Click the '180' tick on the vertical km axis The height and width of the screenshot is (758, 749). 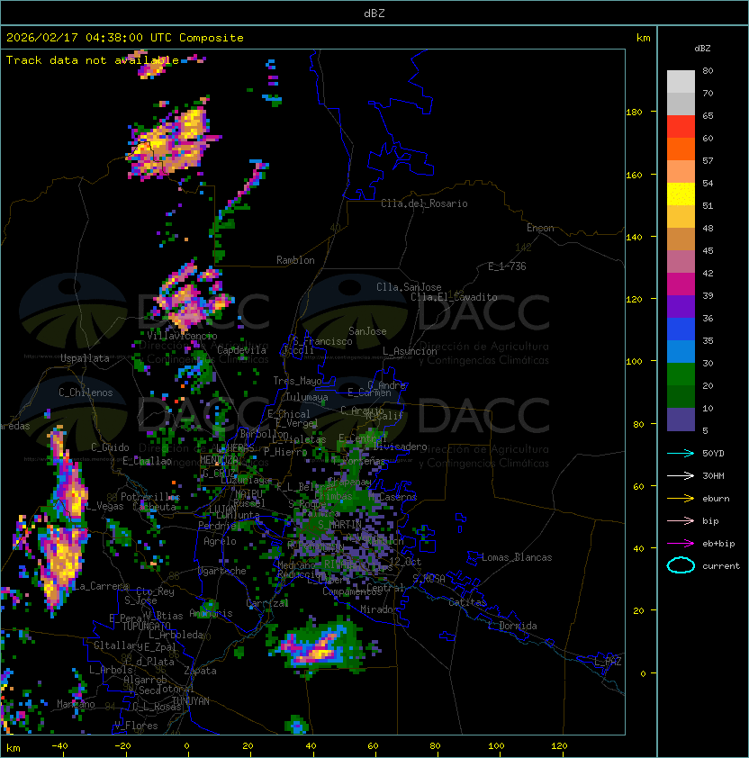pyautogui.click(x=634, y=113)
